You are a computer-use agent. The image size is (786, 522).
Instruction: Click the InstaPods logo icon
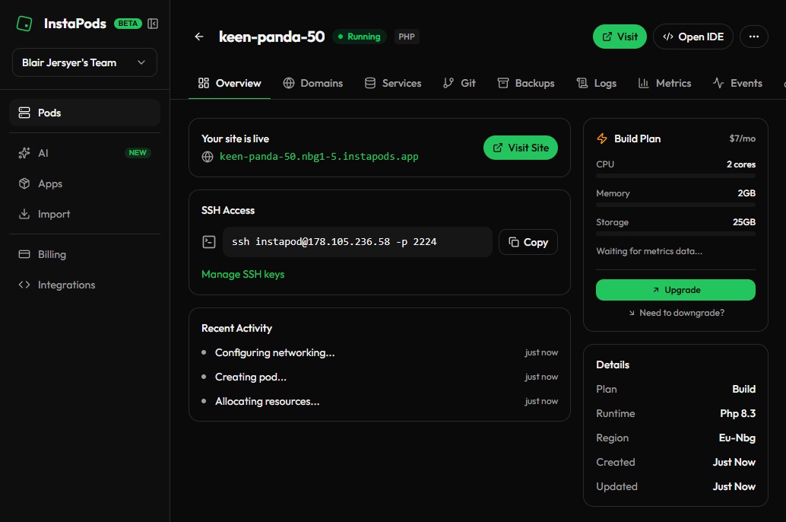tap(24, 24)
